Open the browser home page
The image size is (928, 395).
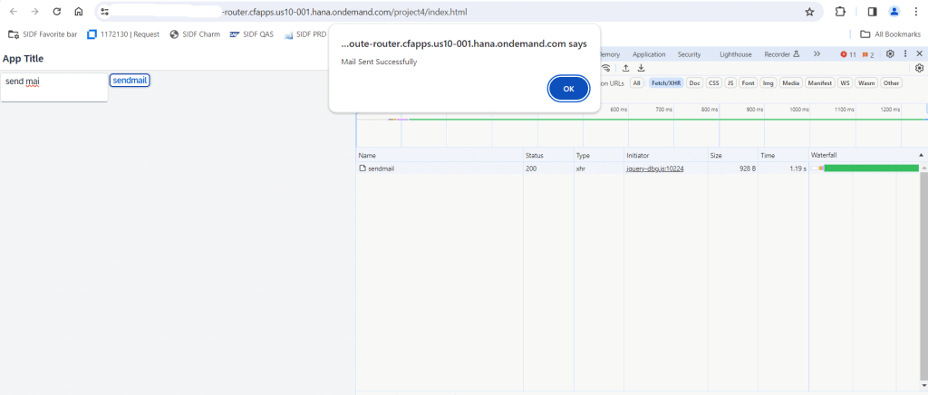(x=79, y=12)
